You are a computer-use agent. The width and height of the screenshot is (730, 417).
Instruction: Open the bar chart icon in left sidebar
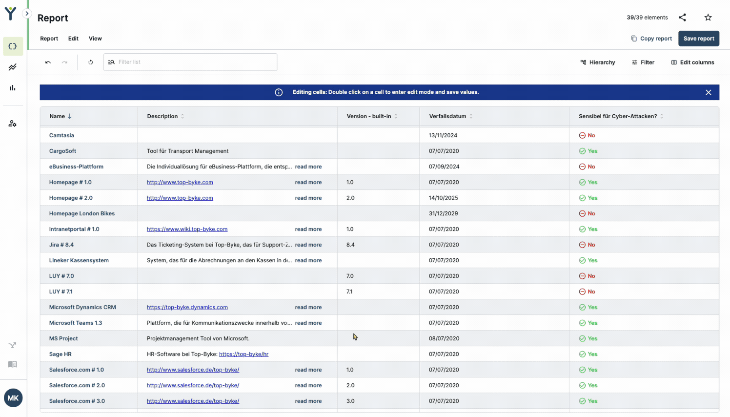tap(13, 88)
